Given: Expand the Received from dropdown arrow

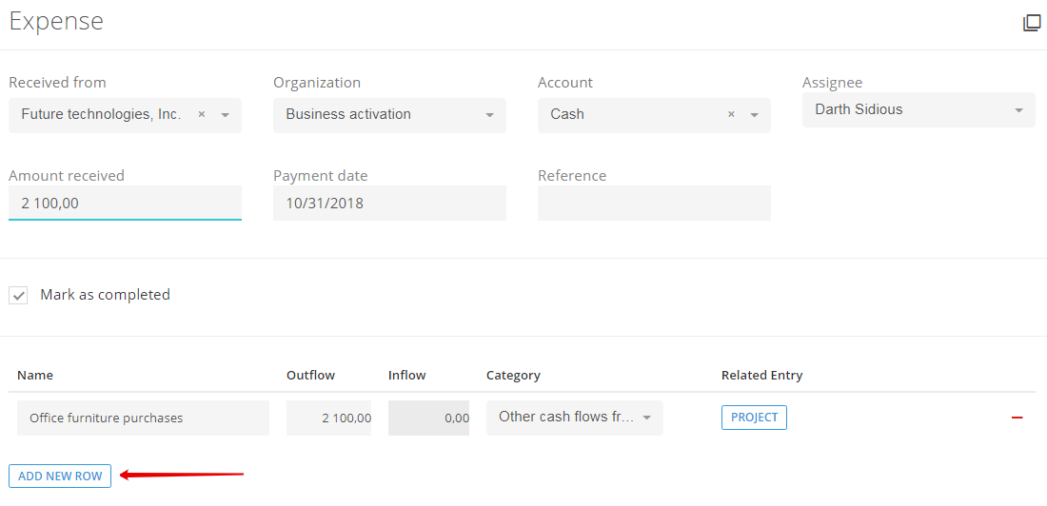Looking at the screenshot, I should [225, 115].
